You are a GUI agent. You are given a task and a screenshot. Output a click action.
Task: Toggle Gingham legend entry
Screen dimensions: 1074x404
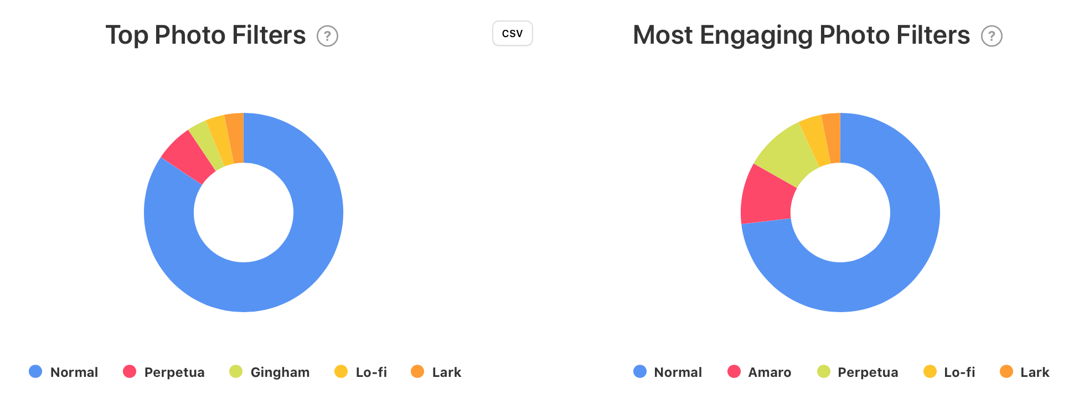click(x=270, y=372)
